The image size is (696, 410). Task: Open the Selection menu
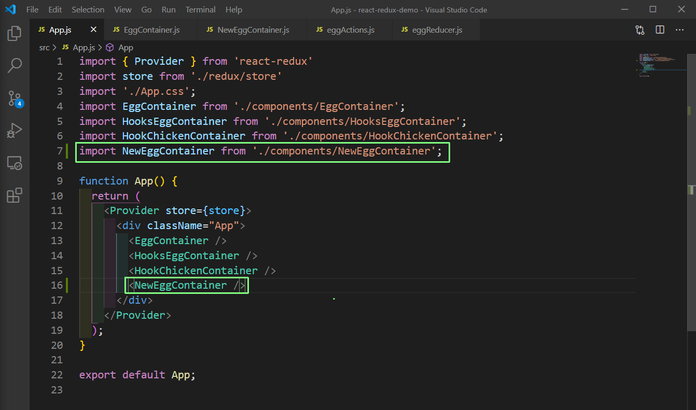coord(88,9)
